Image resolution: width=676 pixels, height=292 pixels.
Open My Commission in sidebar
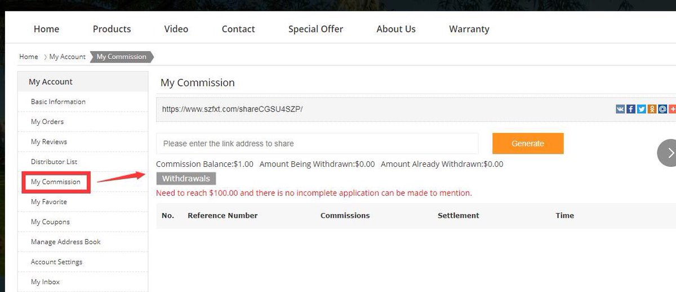click(x=56, y=182)
